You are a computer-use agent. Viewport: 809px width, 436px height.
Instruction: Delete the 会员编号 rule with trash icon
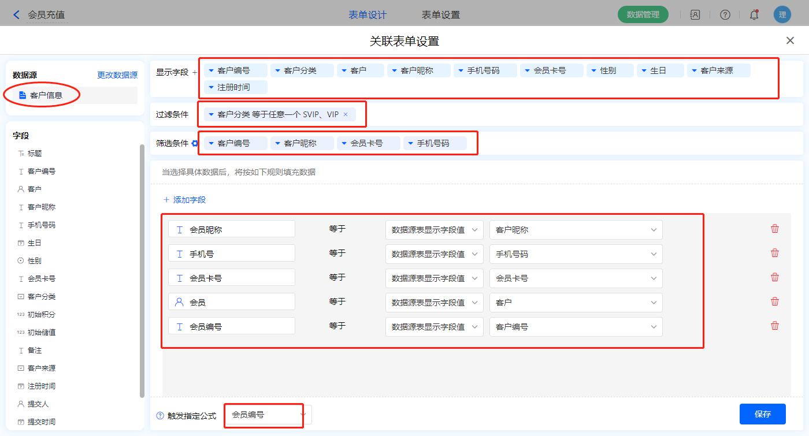(x=775, y=326)
